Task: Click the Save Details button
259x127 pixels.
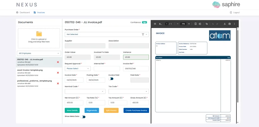Action: point(72,111)
